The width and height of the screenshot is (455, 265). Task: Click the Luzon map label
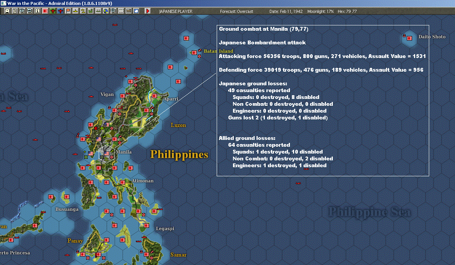[178, 125]
